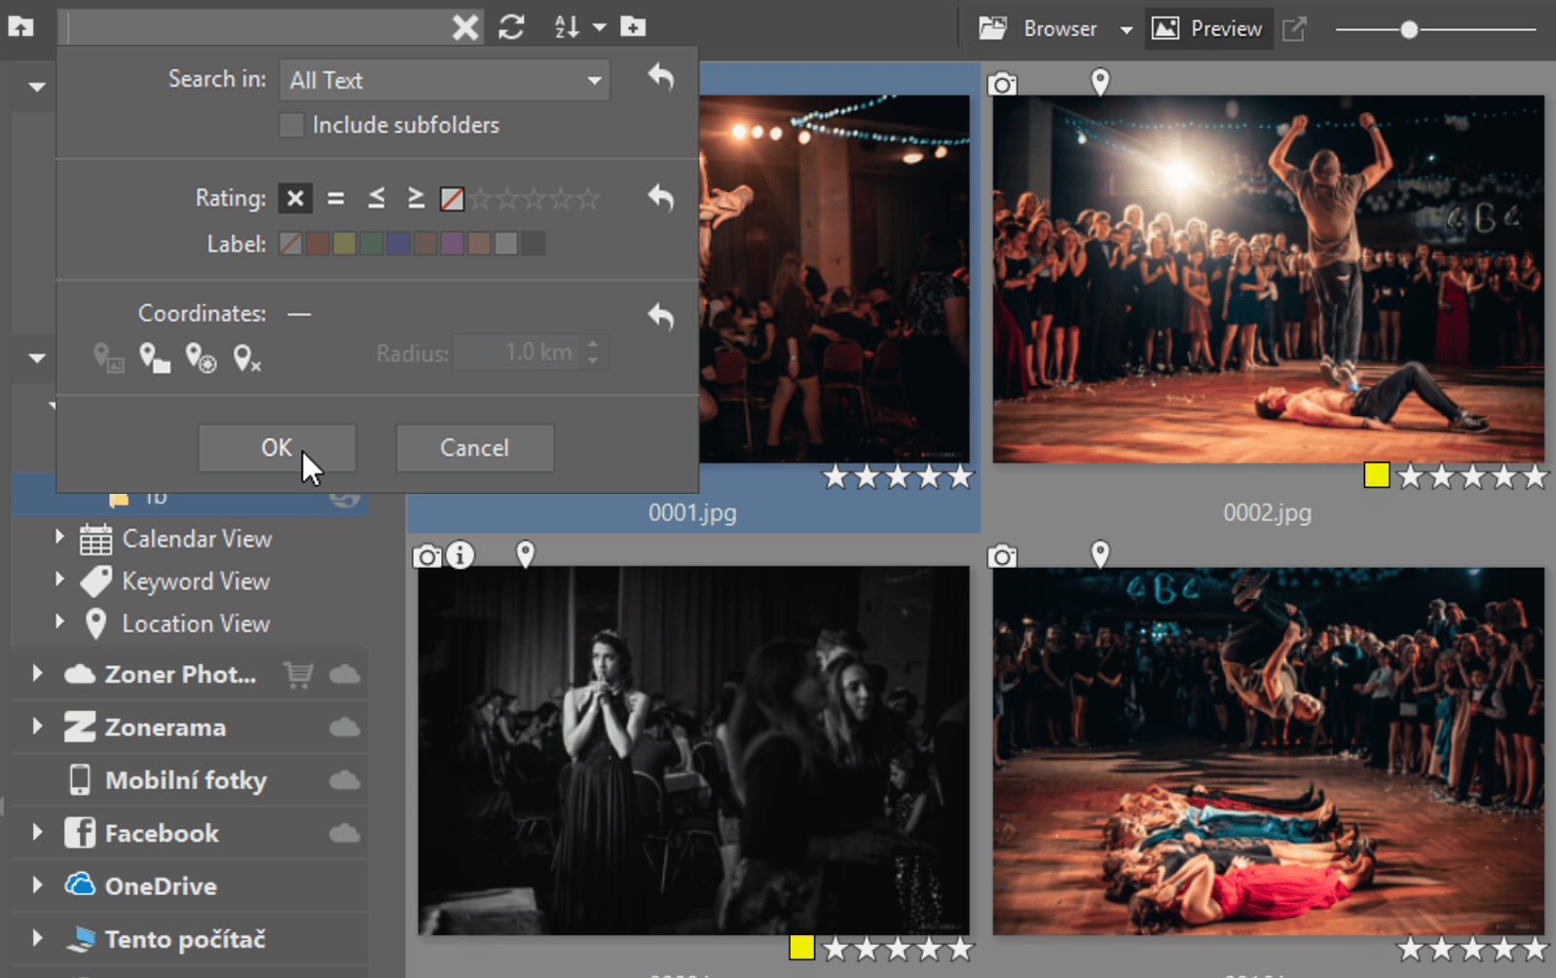Choose the rating equals operator
Viewport: 1556px width, 978px height.
[336, 199]
